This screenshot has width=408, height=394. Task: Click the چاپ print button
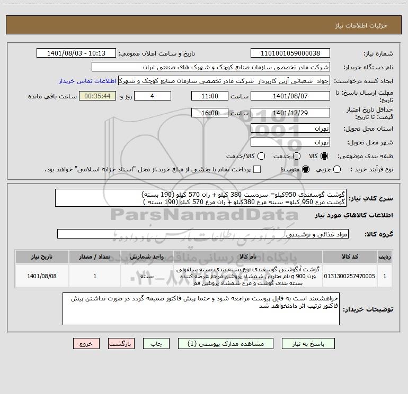pyautogui.click(x=156, y=344)
